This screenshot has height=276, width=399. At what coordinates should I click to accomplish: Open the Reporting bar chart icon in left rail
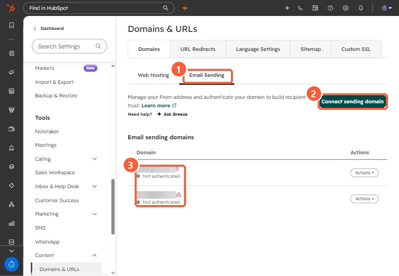[x=11, y=223]
